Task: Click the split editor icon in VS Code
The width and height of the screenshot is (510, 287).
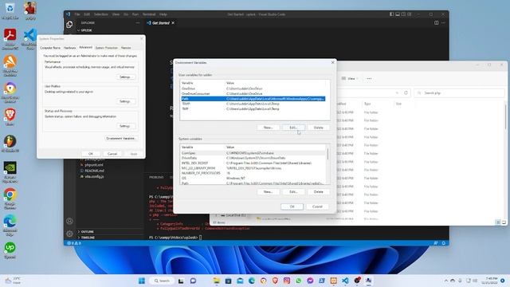Action: click(436, 23)
